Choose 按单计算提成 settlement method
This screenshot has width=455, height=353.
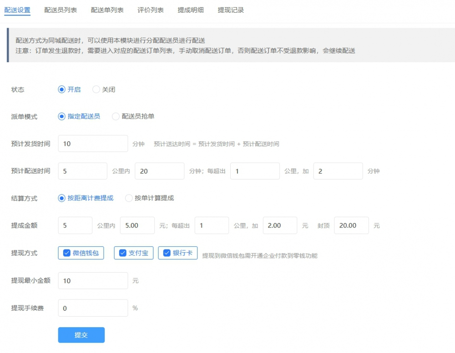[128, 198]
